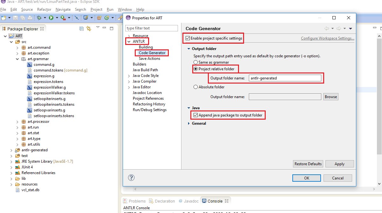Select setloopiterinserts.g file

[x=46, y=99]
